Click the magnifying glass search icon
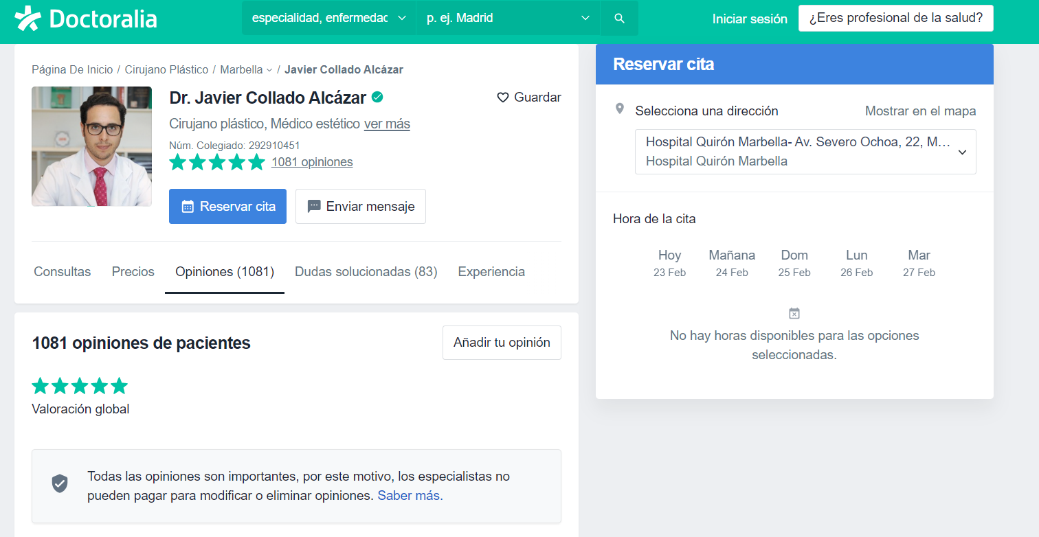The height and width of the screenshot is (537, 1039). (x=619, y=19)
